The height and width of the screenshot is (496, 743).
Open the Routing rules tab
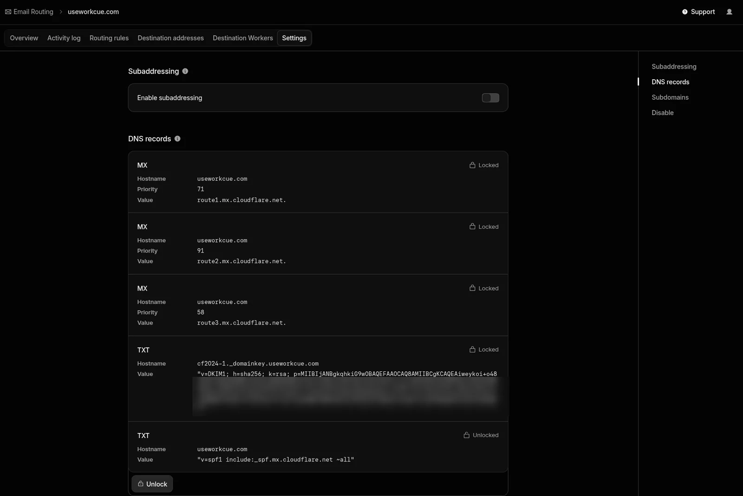tap(109, 38)
